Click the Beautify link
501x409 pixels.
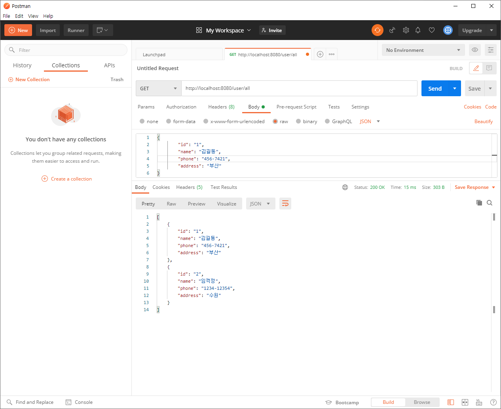point(484,122)
